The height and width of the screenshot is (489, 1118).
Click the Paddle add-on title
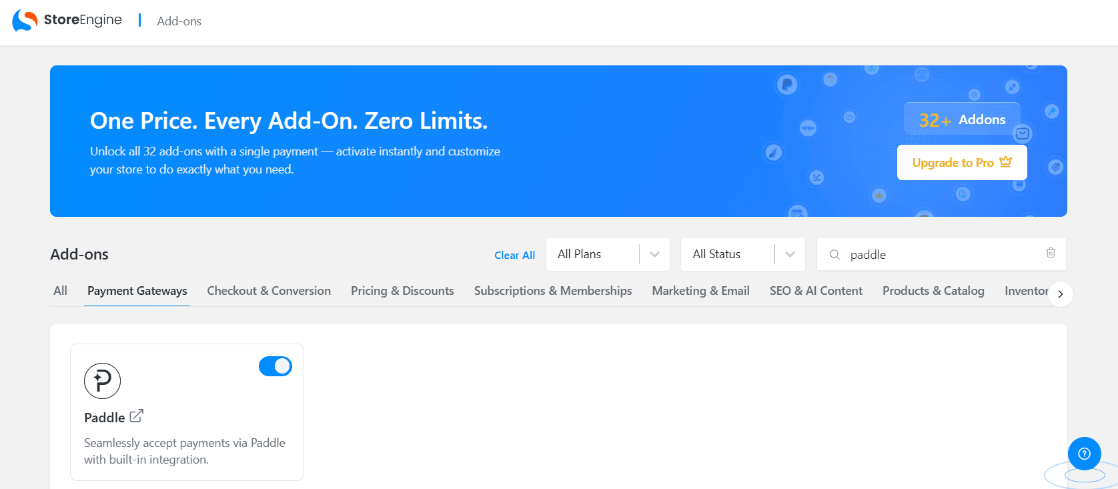(x=105, y=418)
